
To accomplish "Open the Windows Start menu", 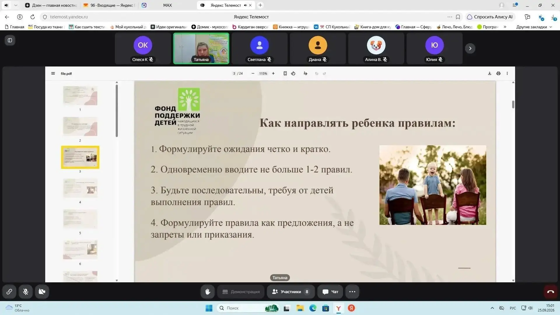I will (x=209, y=308).
